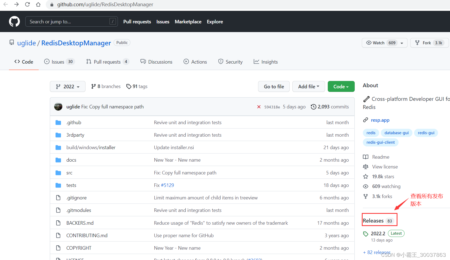Click the commits history clock icon
This screenshot has height=260, width=450.
point(314,107)
